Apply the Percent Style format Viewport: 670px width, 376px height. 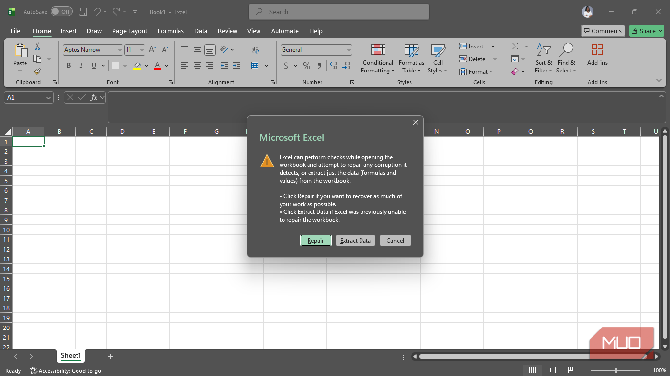click(307, 66)
